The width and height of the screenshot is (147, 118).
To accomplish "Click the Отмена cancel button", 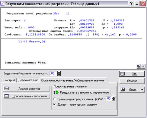I will (132, 81).
